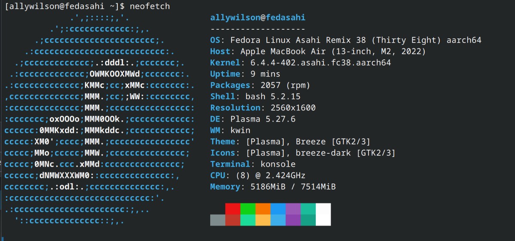Click the gray color block in bottom row
Viewport: 515px width, 241px height.
(x=218, y=220)
